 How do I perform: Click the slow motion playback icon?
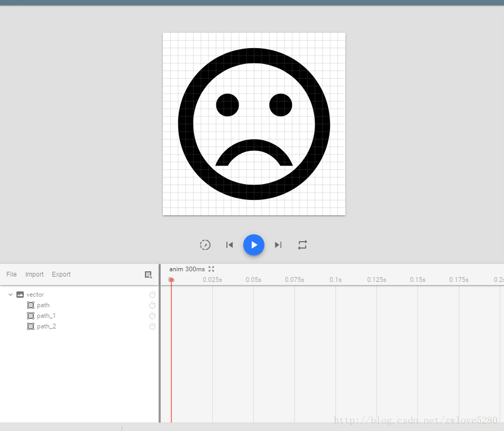click(205, 245)
